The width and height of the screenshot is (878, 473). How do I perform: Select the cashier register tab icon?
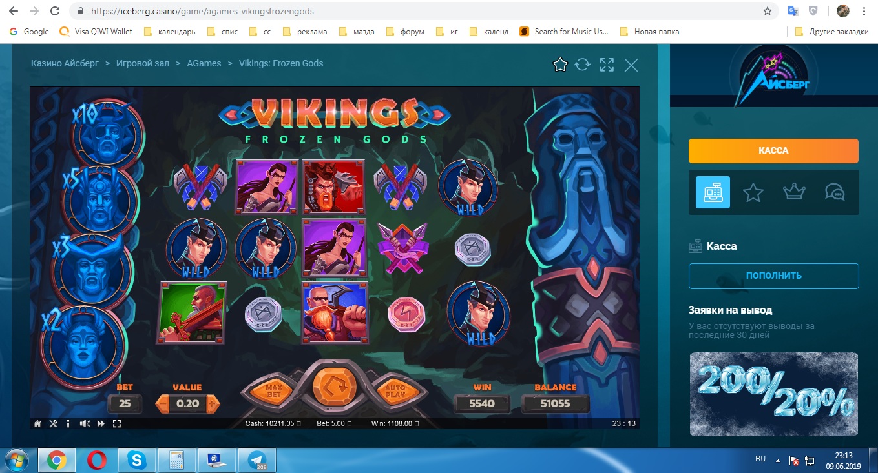tap(713, 192)
